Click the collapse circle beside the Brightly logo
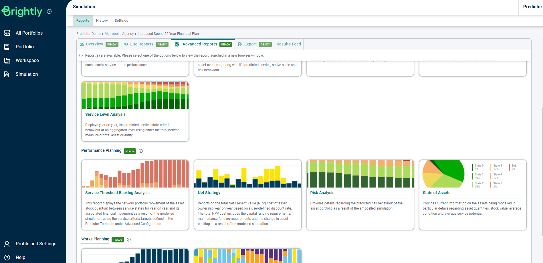Image resolution: width=543 pixels, height=263 pixels. [x=49, y=11]
